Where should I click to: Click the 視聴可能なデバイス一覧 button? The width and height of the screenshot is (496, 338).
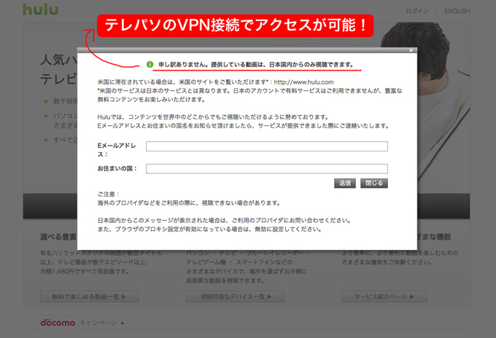236,296
